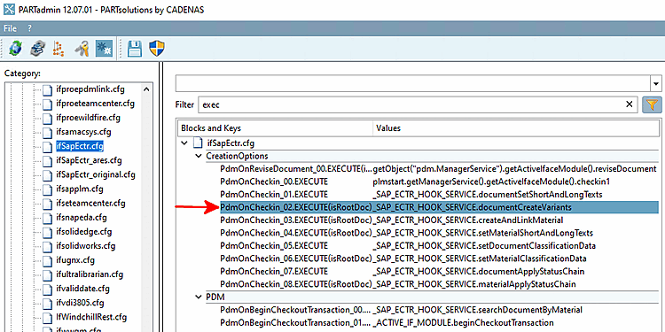Viewport: 665px width, 332px height.
Task: Collapse the ifSapEctr.cfg root node
Action: (x=184, y=143)
